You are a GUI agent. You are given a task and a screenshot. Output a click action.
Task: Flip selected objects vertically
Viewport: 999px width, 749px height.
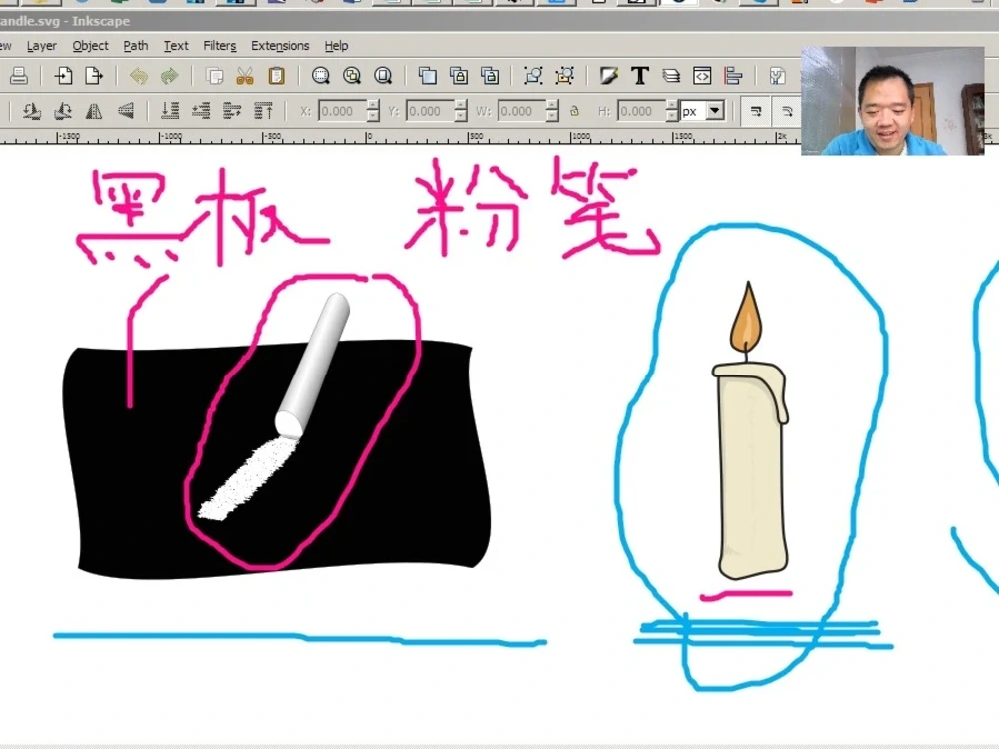point(126,112)
